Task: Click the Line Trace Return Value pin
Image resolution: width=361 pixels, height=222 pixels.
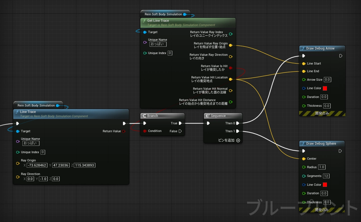Action: click(x=124, y=131)
